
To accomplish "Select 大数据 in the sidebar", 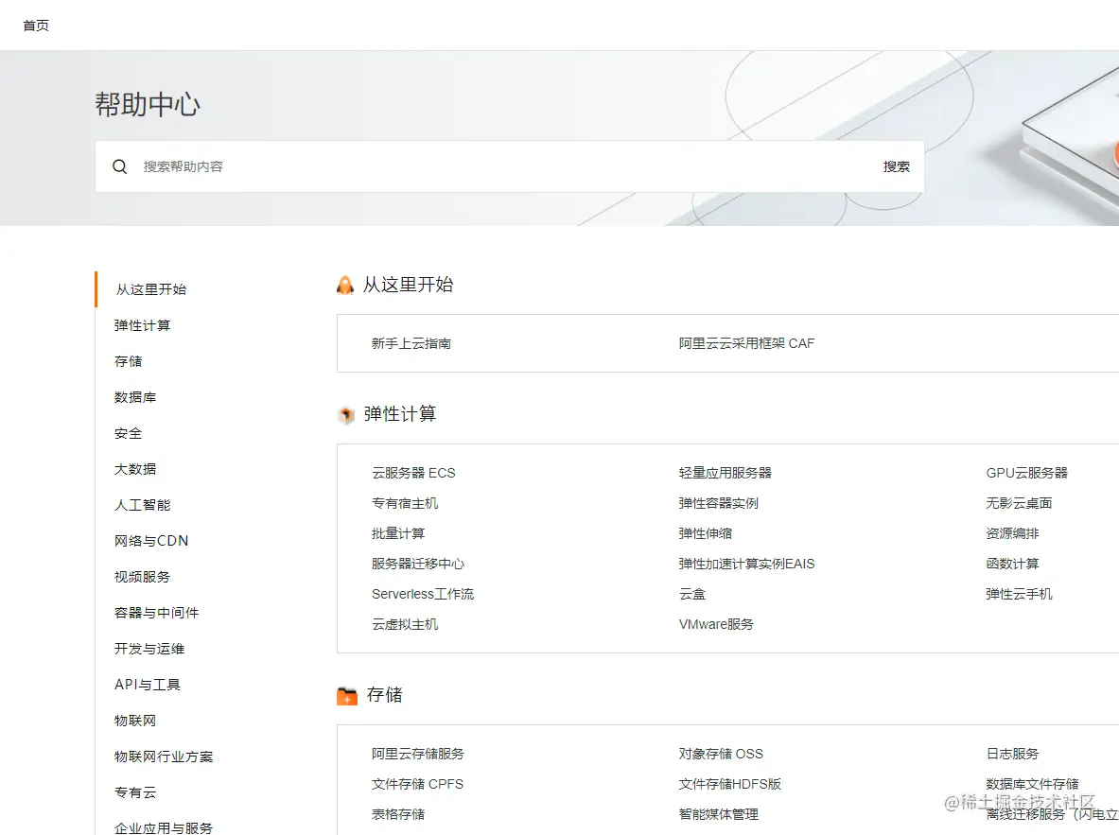I will pos(135,469).
